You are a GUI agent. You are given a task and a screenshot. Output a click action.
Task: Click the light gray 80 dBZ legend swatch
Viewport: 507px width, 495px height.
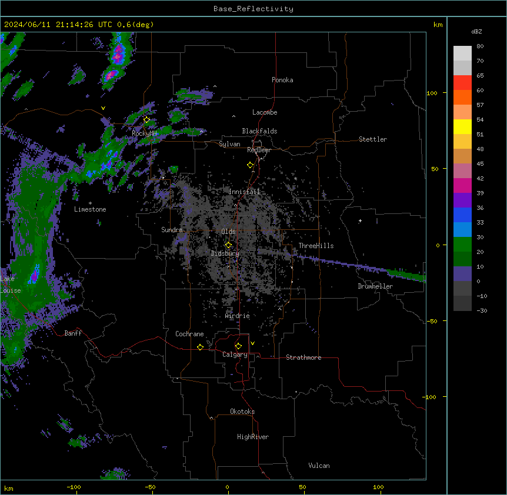462,53
